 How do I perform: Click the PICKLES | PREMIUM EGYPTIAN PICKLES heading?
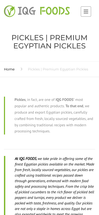(50, 42)
